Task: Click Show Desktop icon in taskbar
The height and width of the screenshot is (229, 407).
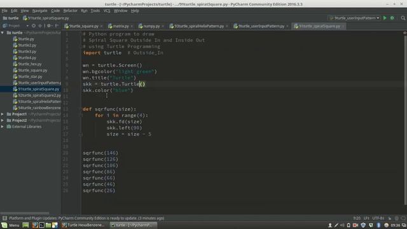Action: (x=25, y=225)
